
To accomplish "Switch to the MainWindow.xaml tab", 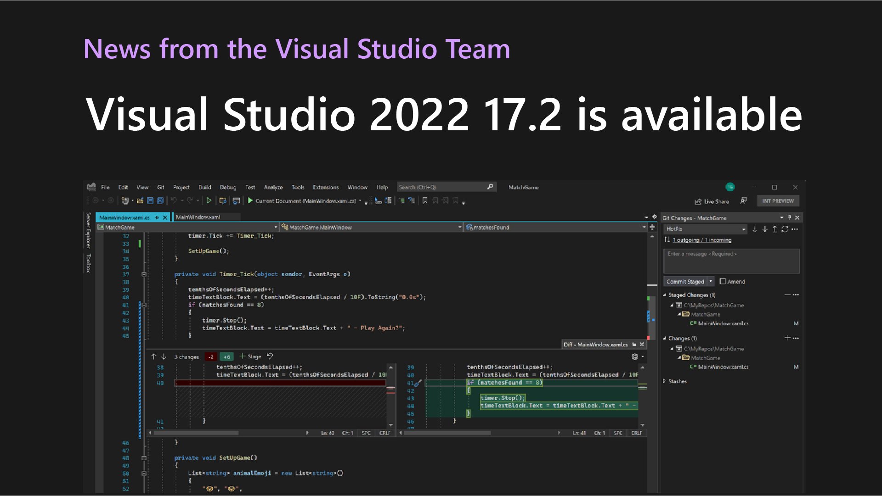I will (199, 217).
